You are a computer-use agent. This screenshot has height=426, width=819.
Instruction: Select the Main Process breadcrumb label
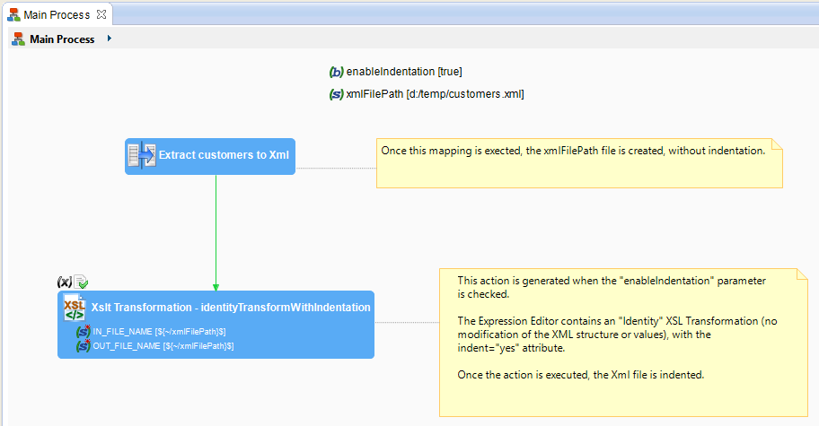(62, 39)
